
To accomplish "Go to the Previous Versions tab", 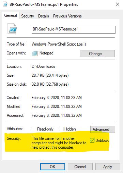I will coord(67,16).
